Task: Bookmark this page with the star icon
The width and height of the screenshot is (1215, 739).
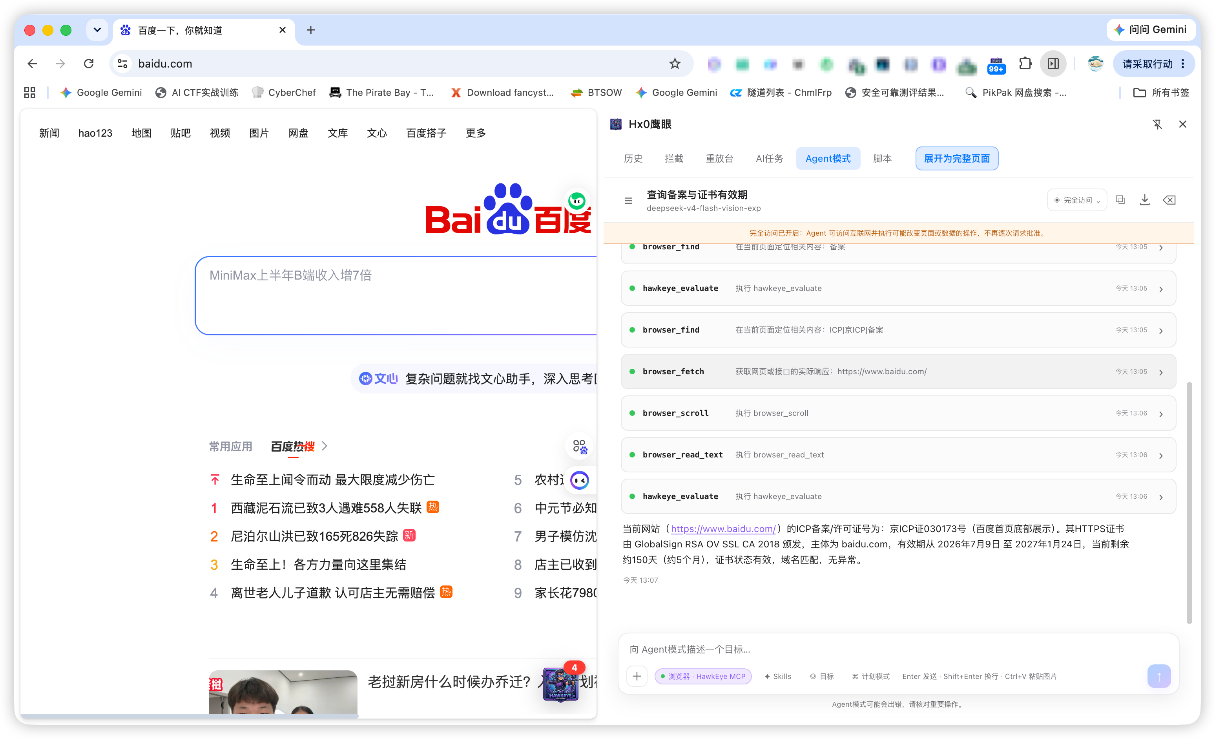Action: (675, 64)
